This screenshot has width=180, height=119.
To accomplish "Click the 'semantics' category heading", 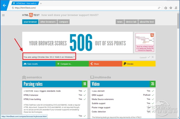I will (32, 77).
